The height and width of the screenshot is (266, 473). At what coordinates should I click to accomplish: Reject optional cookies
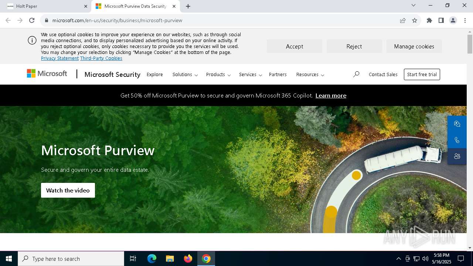click(354, 46)
